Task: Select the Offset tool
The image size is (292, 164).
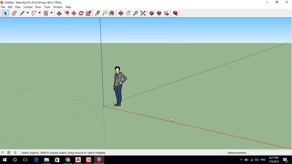Action: point(67,13)
